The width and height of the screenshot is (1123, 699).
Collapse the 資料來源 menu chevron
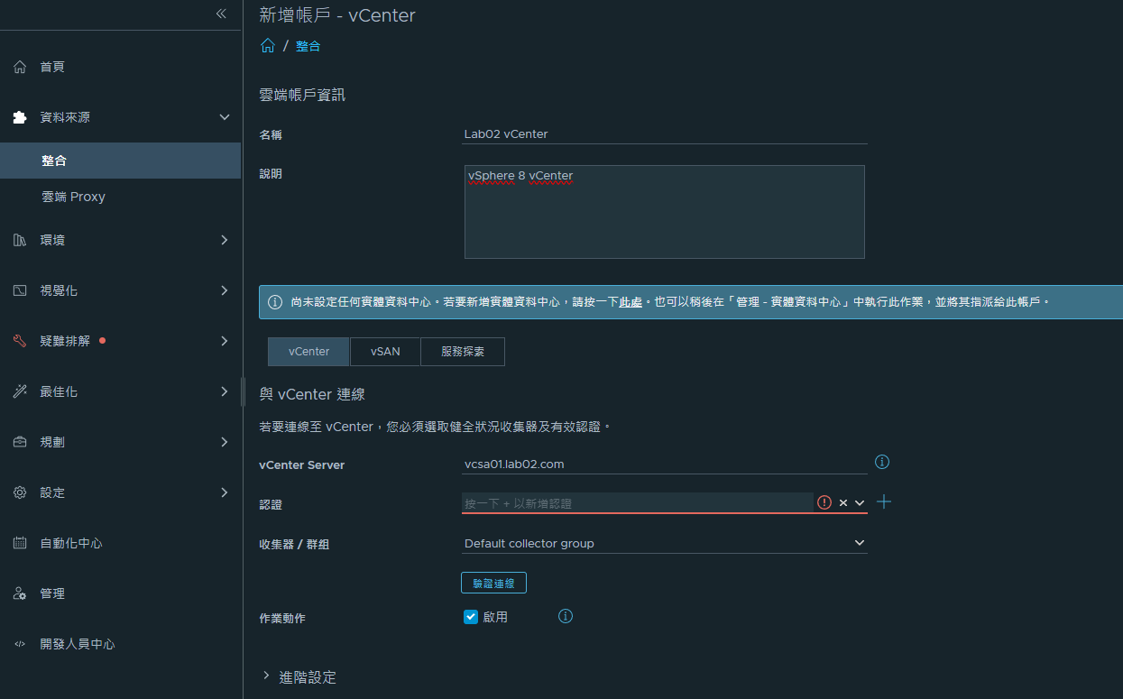coord(225,117)
